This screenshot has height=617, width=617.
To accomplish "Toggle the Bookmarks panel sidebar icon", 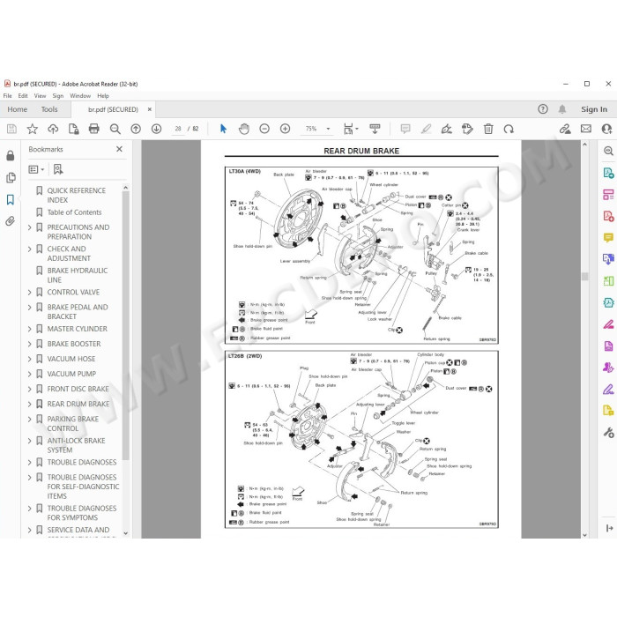I will tap(11, 199).
